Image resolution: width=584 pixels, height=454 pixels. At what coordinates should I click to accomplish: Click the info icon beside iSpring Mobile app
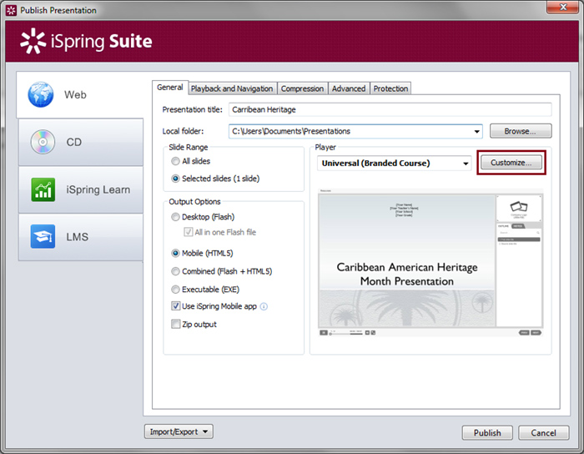[264, 306]
